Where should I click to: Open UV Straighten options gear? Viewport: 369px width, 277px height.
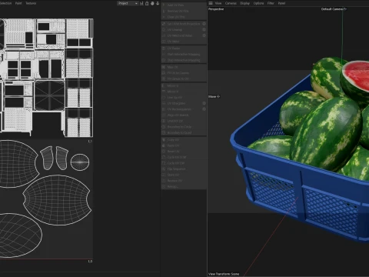(204, 103)
